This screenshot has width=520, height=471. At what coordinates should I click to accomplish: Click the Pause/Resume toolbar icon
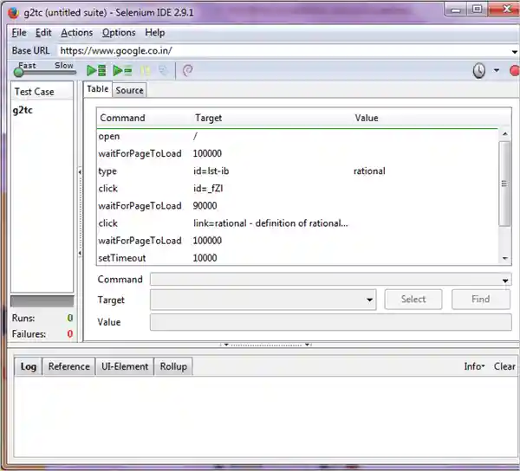point(146,70)
